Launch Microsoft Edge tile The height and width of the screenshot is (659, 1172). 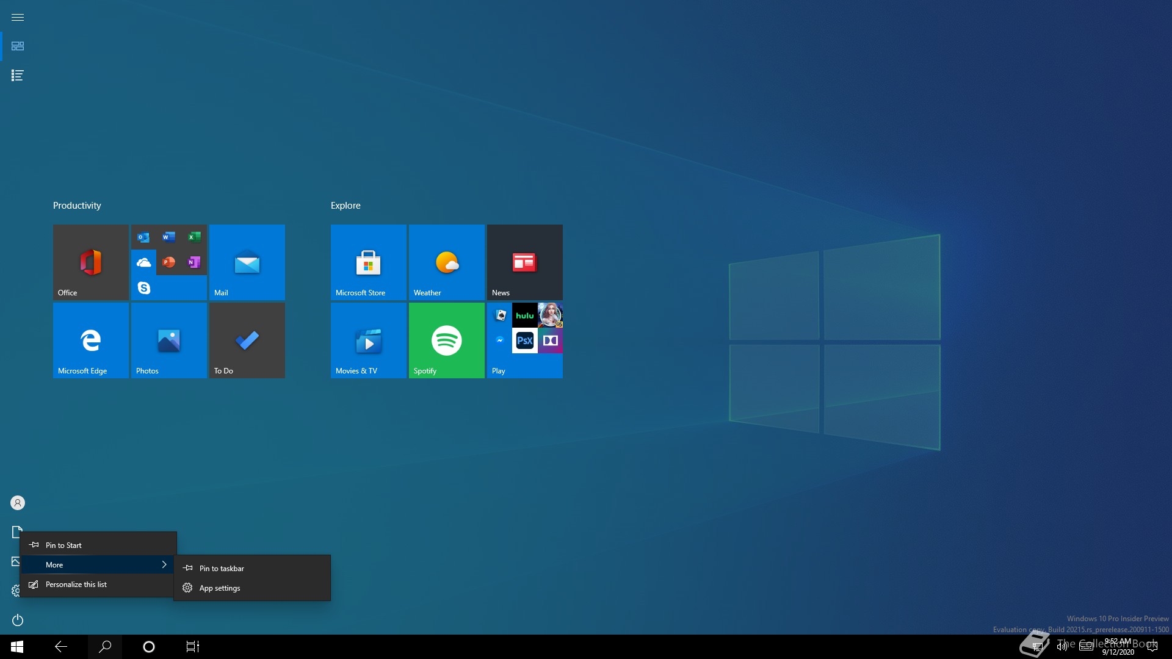pyautogui.click(x=90, y=340)
